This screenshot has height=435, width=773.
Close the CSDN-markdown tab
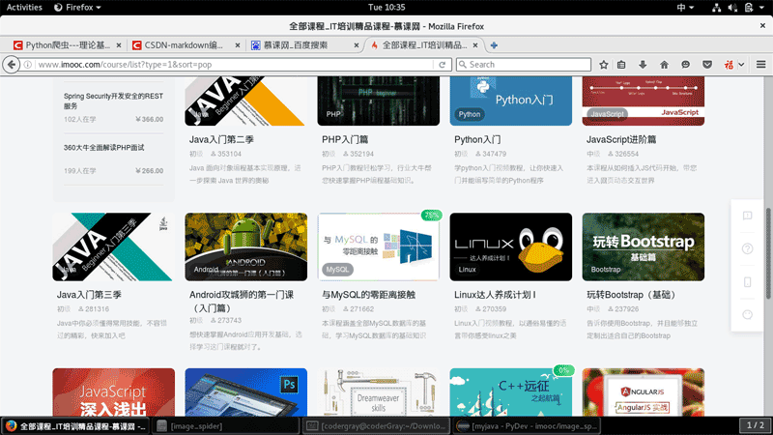pyautogui.click(x=238, y=45)
